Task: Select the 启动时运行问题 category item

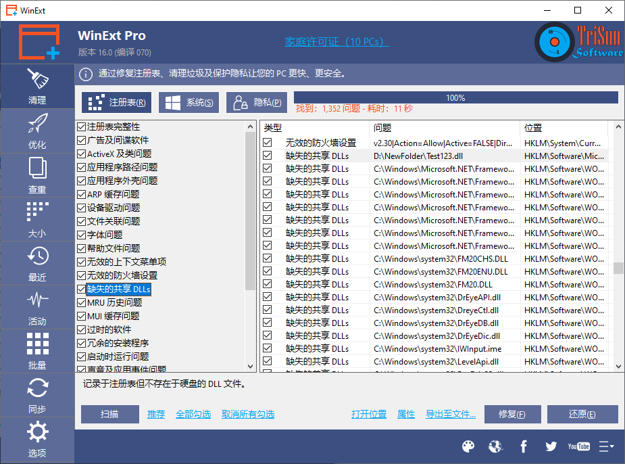Action: pos(118,357)
